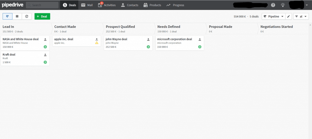Click green activity arrow on microsoft deal

pos(200,47)
